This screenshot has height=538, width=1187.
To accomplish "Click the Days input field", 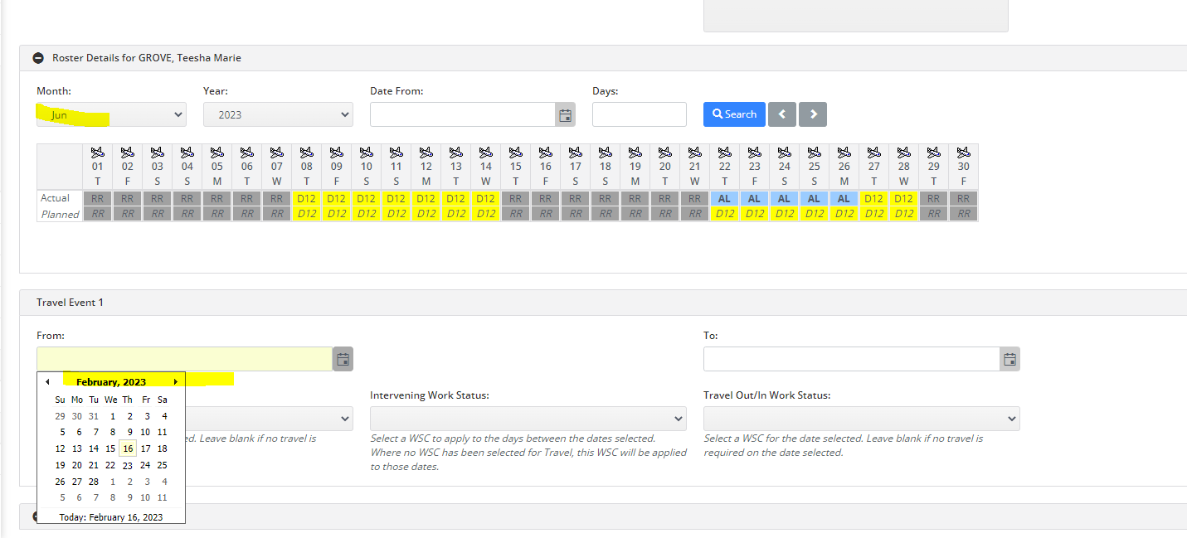I will point(640,114).
